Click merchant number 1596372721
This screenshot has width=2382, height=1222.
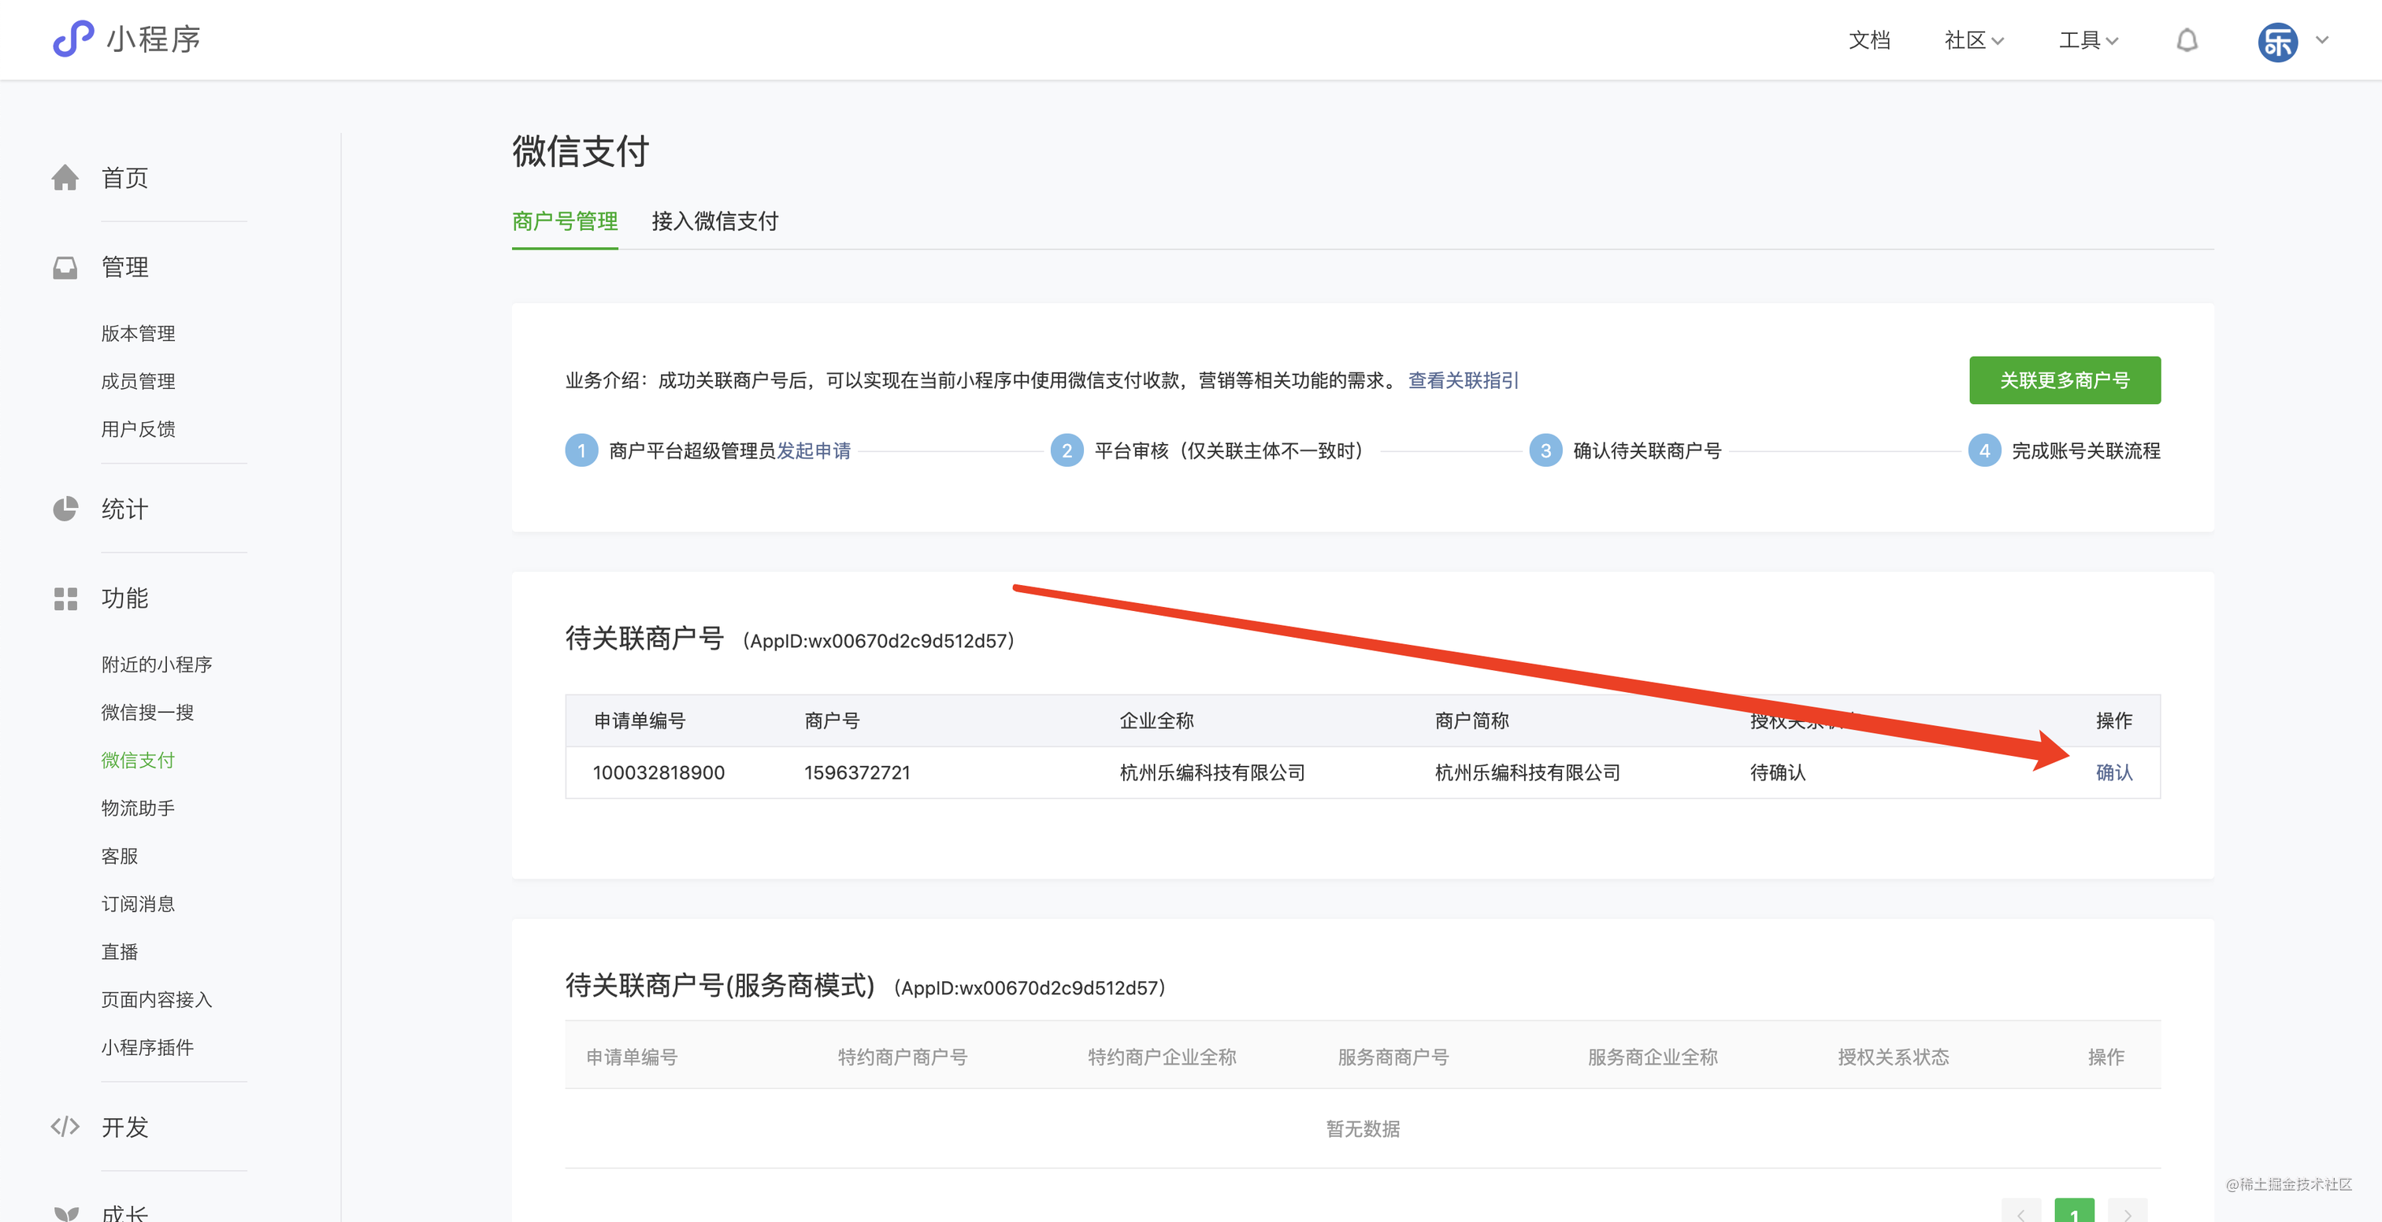[857, 772]
